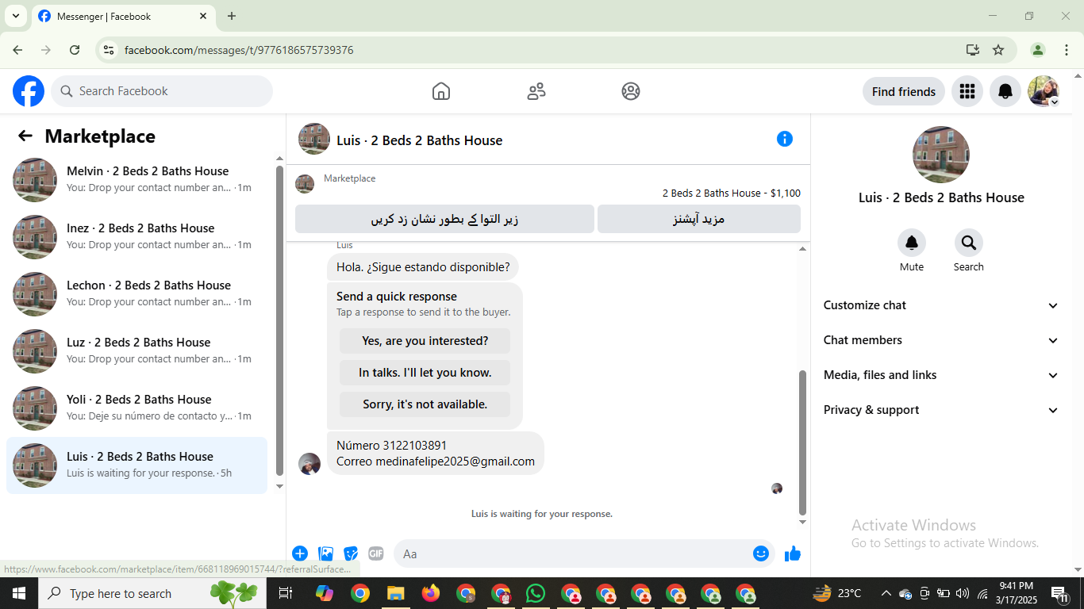Close the Messenger | Facebook tab
The height and width of the screenshot is (609, 1084).
coord(203,16)
